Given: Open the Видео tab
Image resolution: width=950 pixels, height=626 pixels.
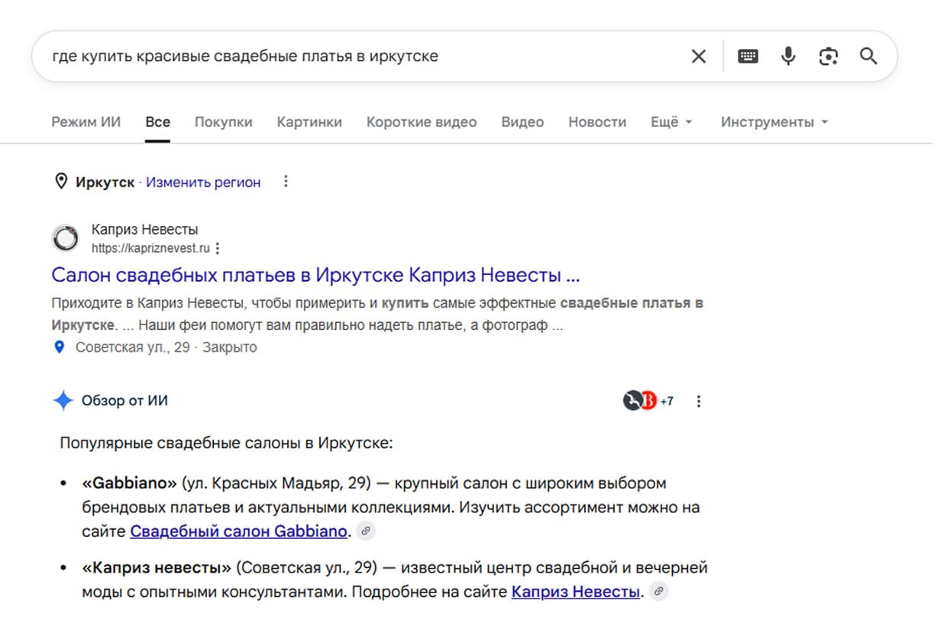Looking at the screenshot, I should pos(522,122).
